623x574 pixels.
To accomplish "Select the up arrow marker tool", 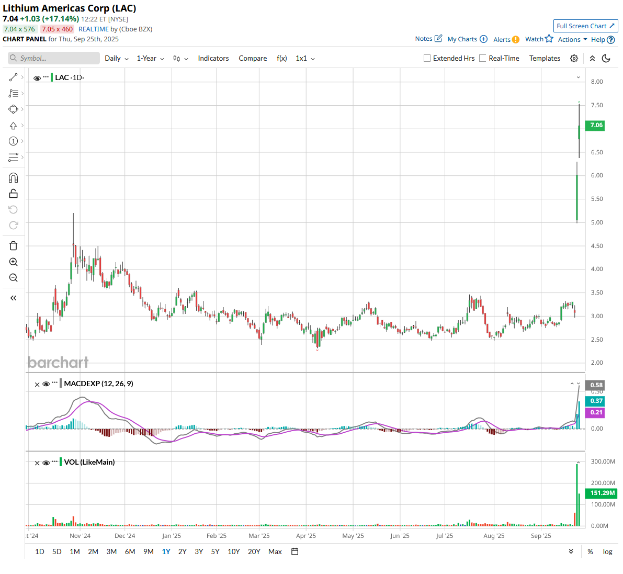I will click(13, 126).
